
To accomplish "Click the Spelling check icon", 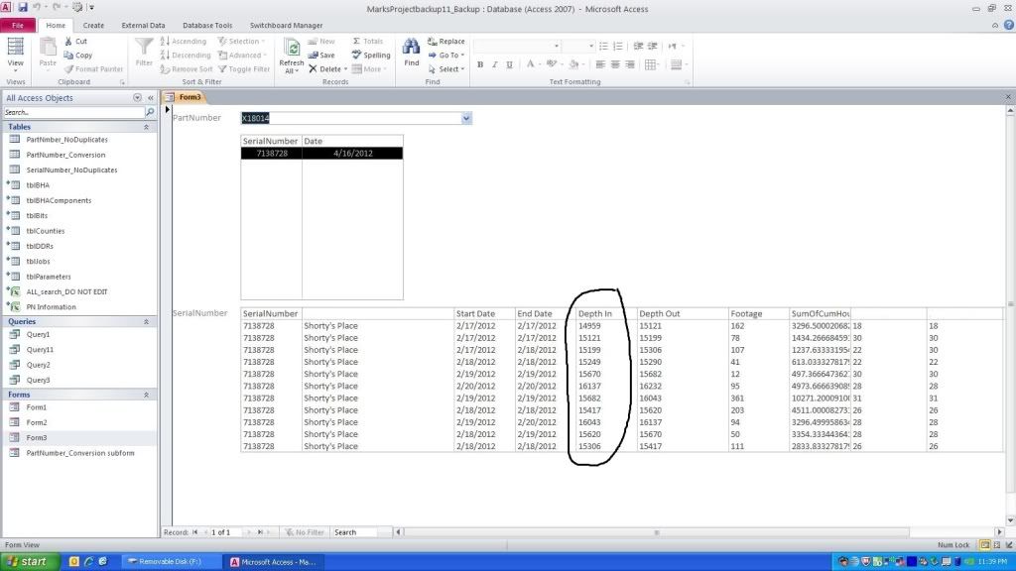I will click(x=357, y=56).
